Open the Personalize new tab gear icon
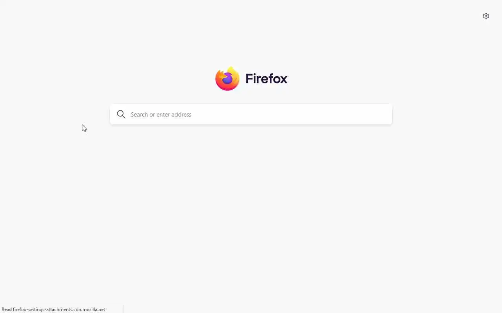The height and width of the screenshot is (313, 502). [x=486, y=16]
